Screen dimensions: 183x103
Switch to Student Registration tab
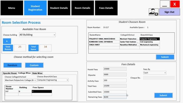point(35,8)
